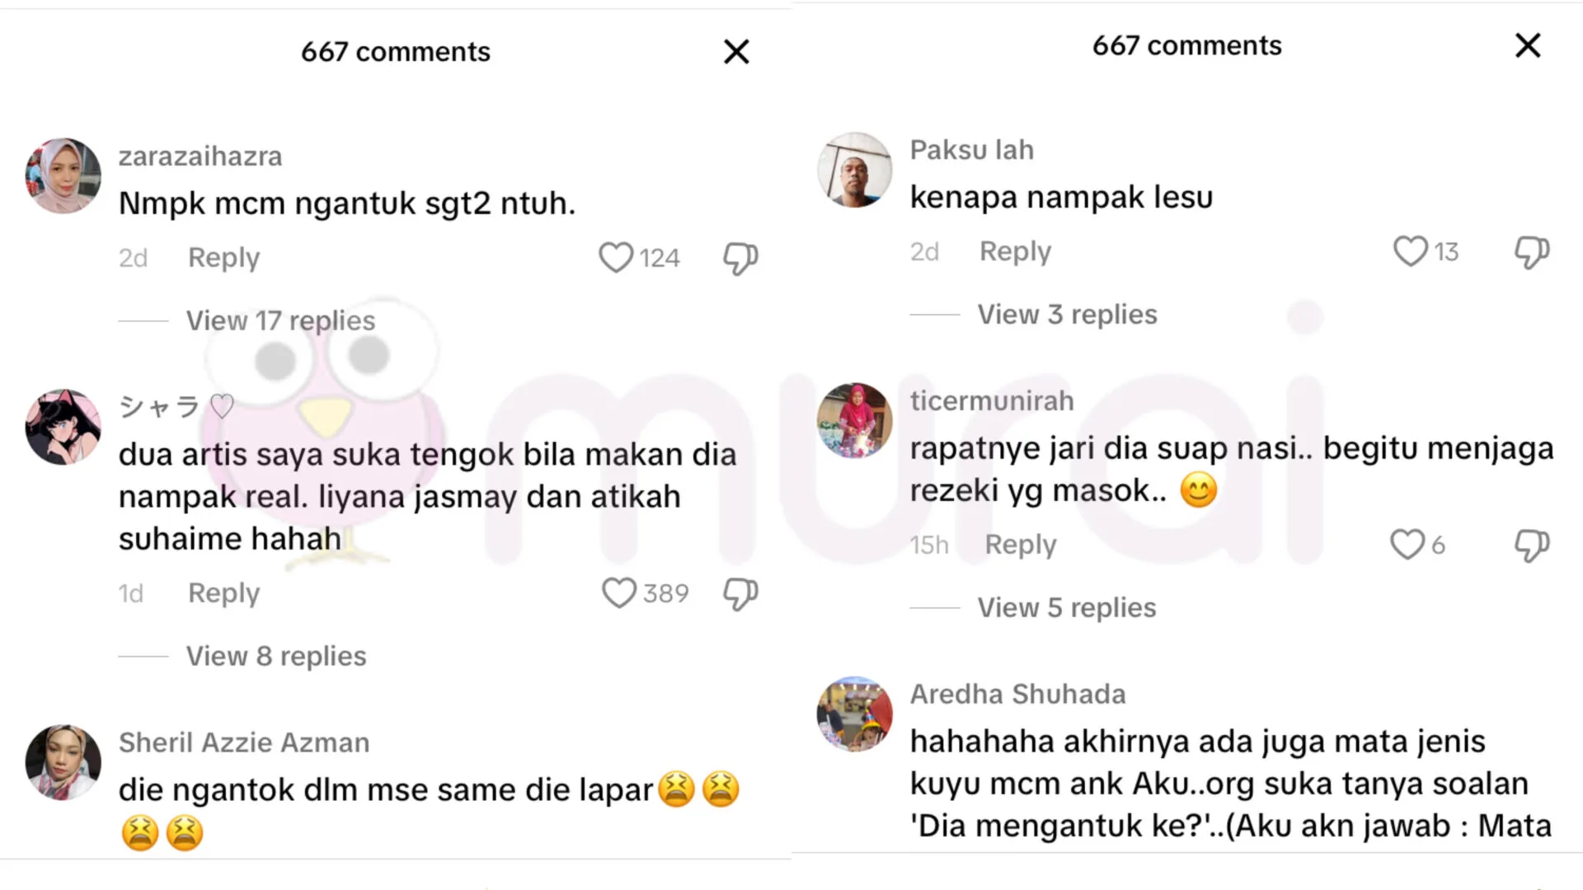Tap heart on the 389-likes comment
Viewport: 1583px width, 890px height.
(618, 593)
